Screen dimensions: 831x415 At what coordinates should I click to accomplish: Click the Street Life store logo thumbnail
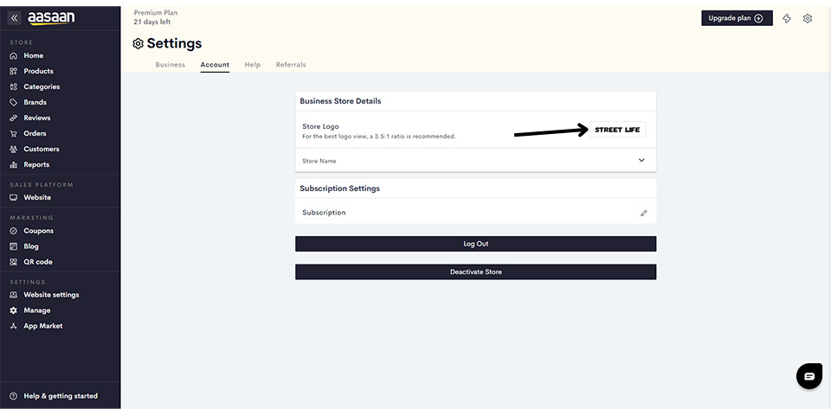click(617, 130)
